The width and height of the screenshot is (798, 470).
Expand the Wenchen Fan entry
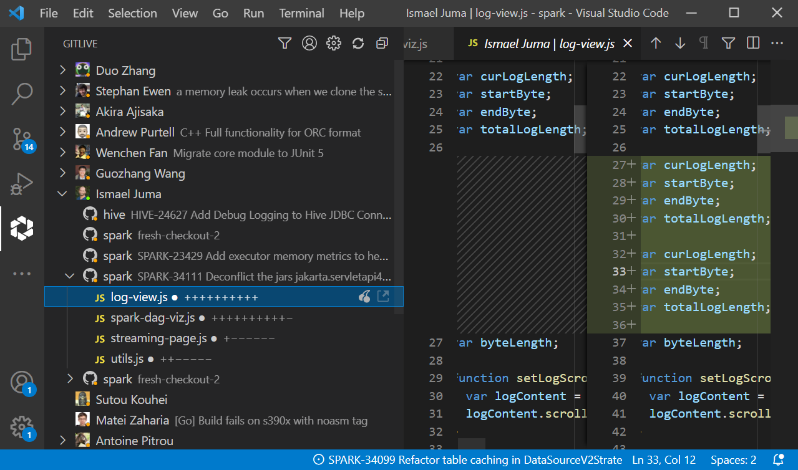[62, 153]
